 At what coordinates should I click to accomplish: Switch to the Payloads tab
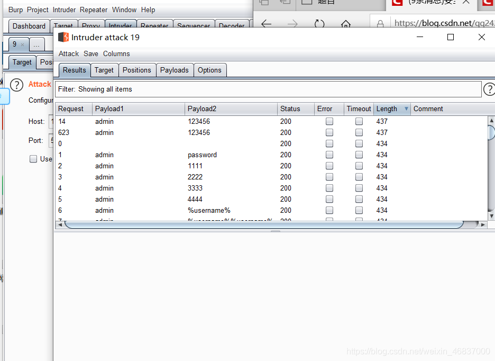[x=175, y=70]
